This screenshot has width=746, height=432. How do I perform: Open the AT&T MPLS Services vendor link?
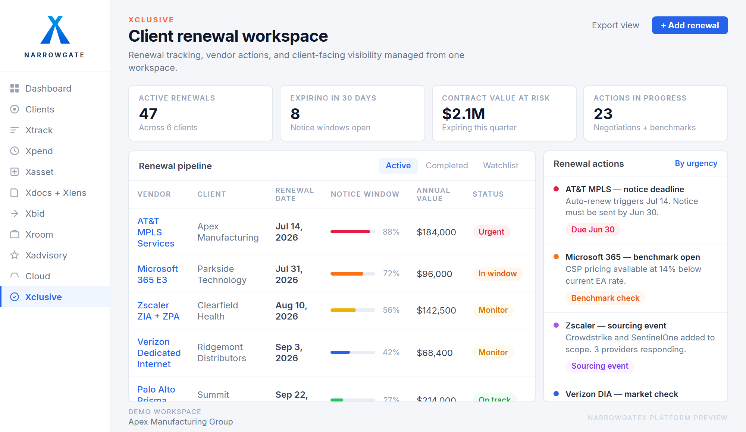[156, 232]
